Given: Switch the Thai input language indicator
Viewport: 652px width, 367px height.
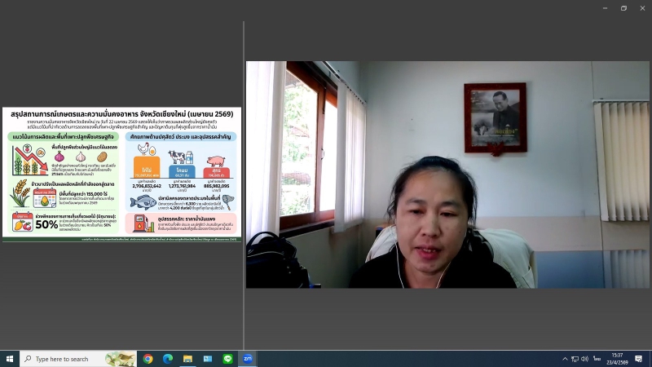Looking at the screenshot, I should (597, 359).
